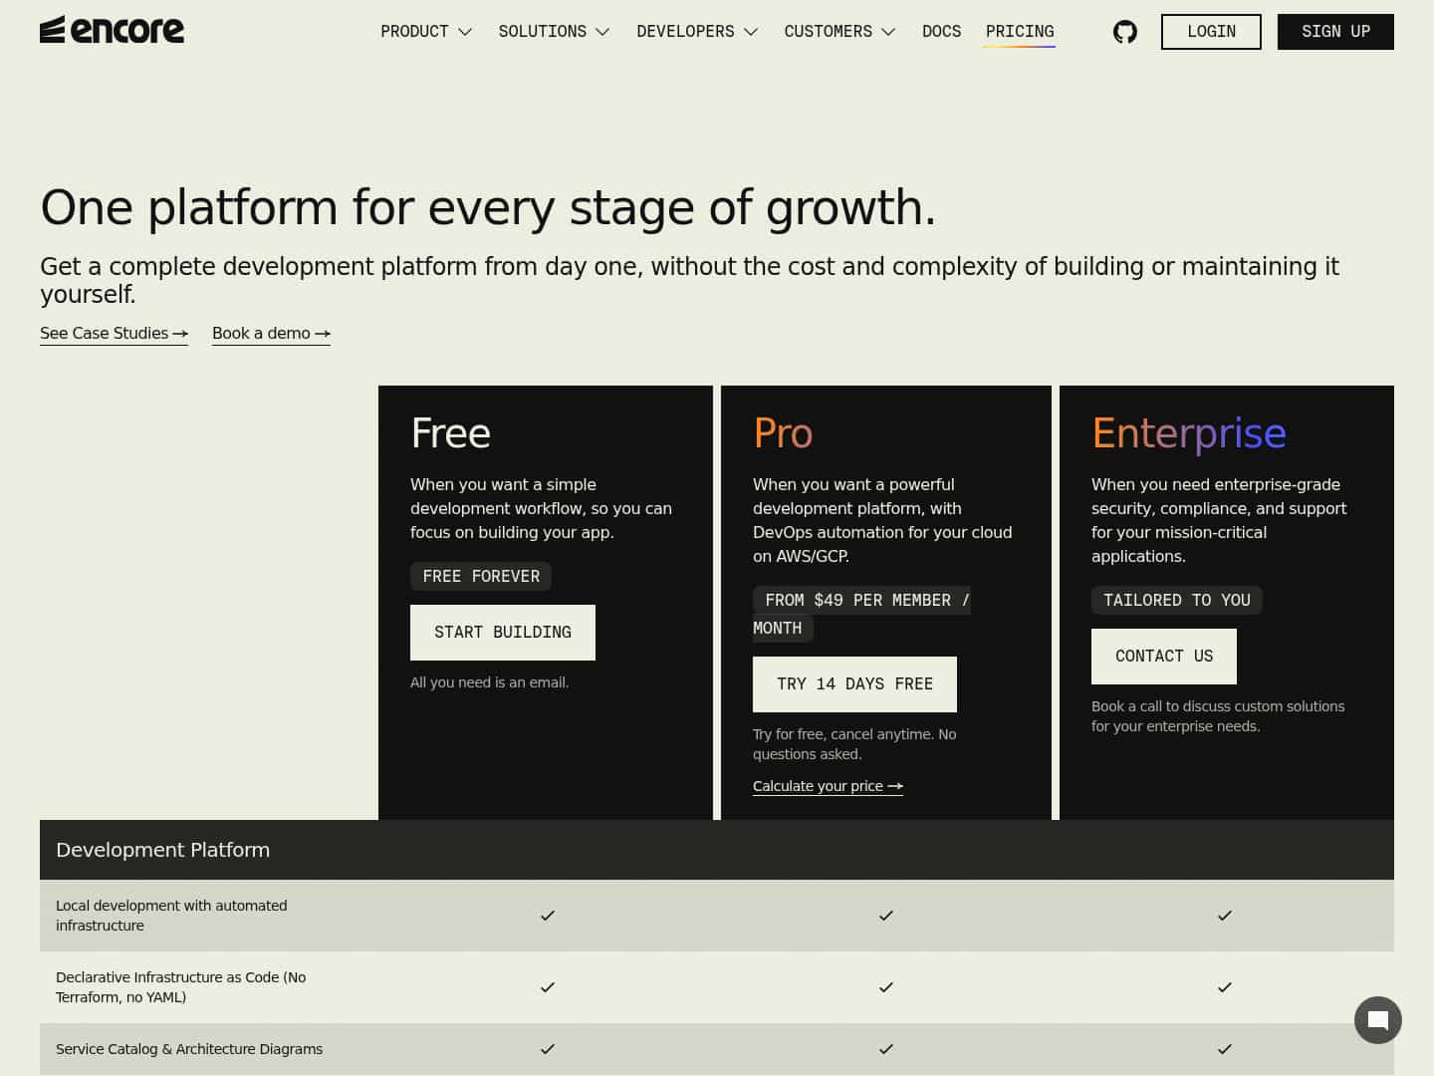Click the From $49 per member price tag
Viewport: 1434px width, 1076px height.
tap(861, 614)
